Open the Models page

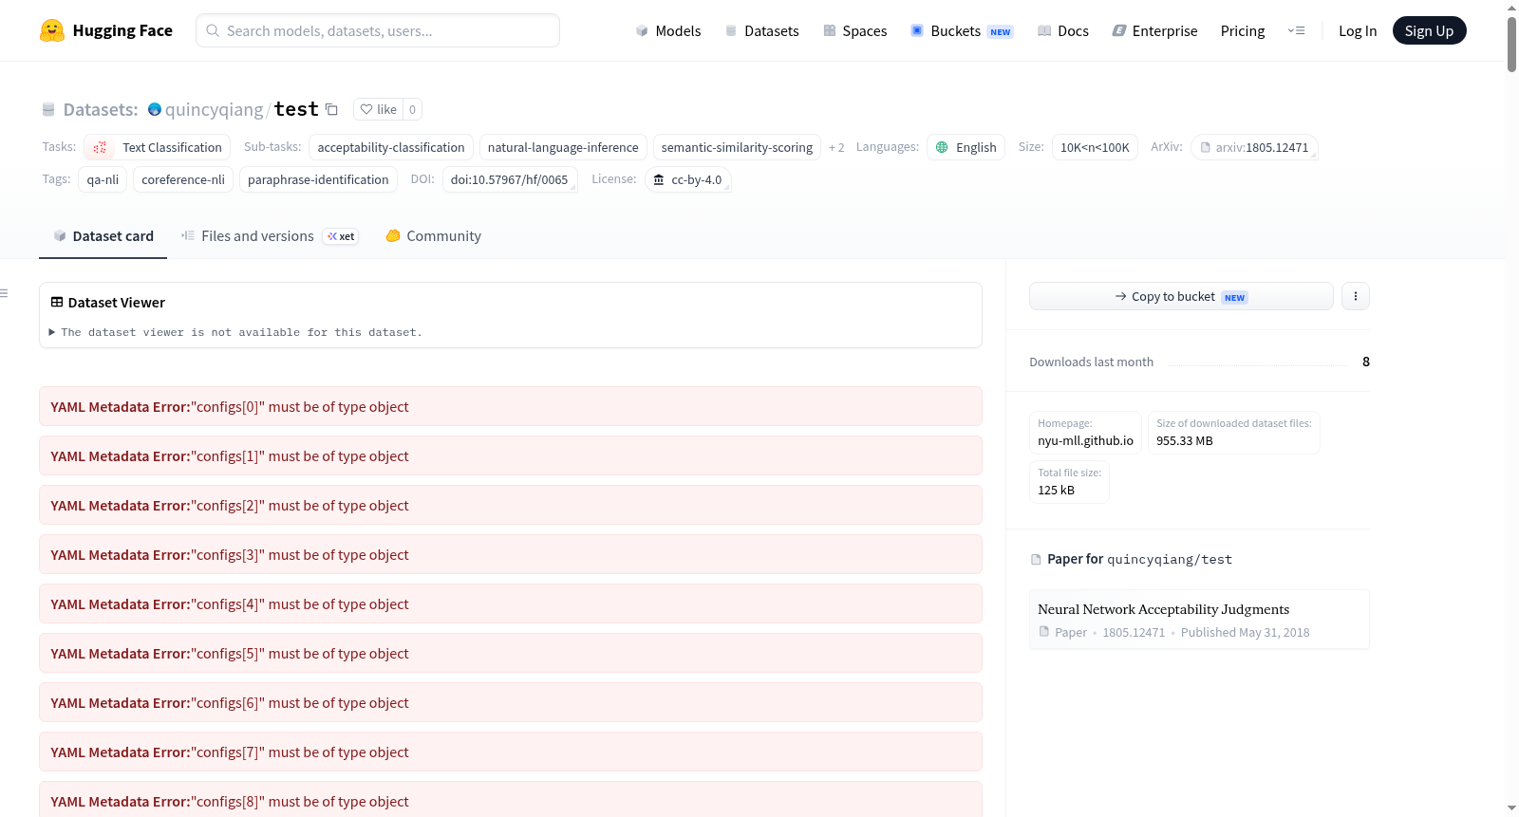(668, 30)
